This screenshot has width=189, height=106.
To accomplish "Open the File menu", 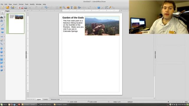I will (x=2, y=4).
